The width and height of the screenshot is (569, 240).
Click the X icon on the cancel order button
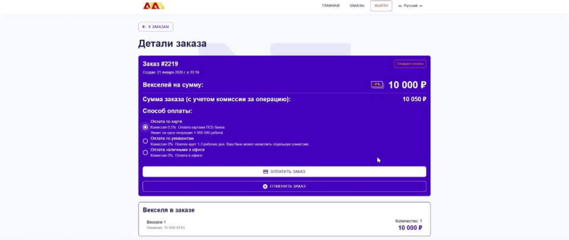coord(266,186)
